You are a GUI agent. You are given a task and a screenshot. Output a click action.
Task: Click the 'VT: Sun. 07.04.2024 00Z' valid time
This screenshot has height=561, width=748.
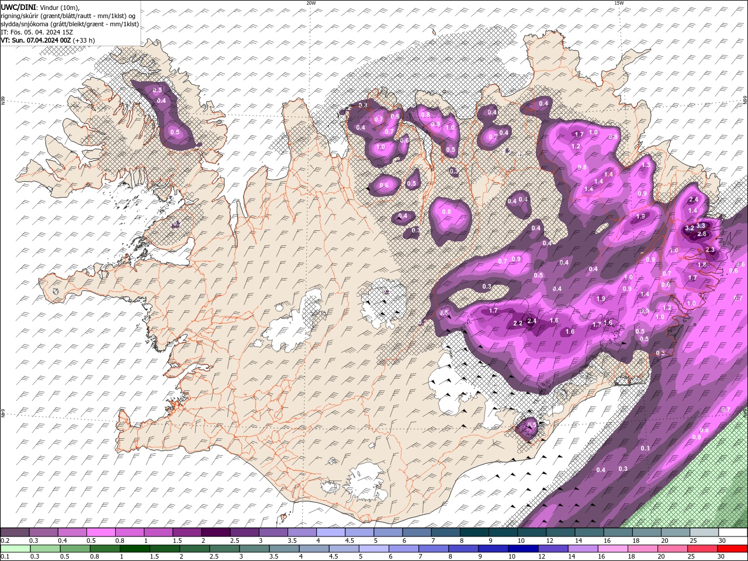[36, 40]
